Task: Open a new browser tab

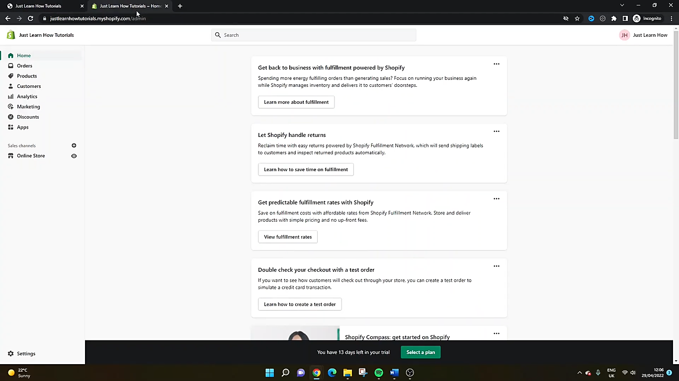Action: pyautogui.click(x=180, y=6)
